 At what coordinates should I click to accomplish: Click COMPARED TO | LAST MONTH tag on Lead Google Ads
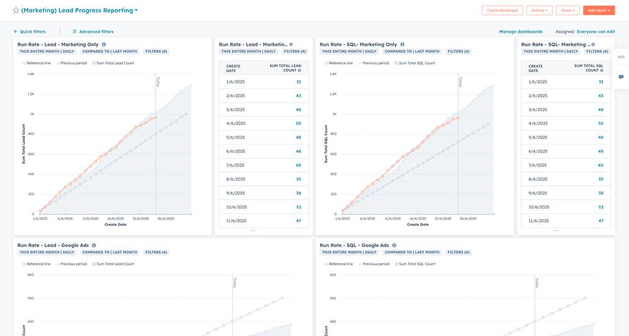point(109,252)
